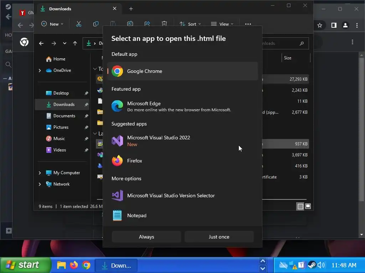The height and width of the screenshot is (273, 365).
Task: Click the Downloads tab title
Action: point(60,9)
